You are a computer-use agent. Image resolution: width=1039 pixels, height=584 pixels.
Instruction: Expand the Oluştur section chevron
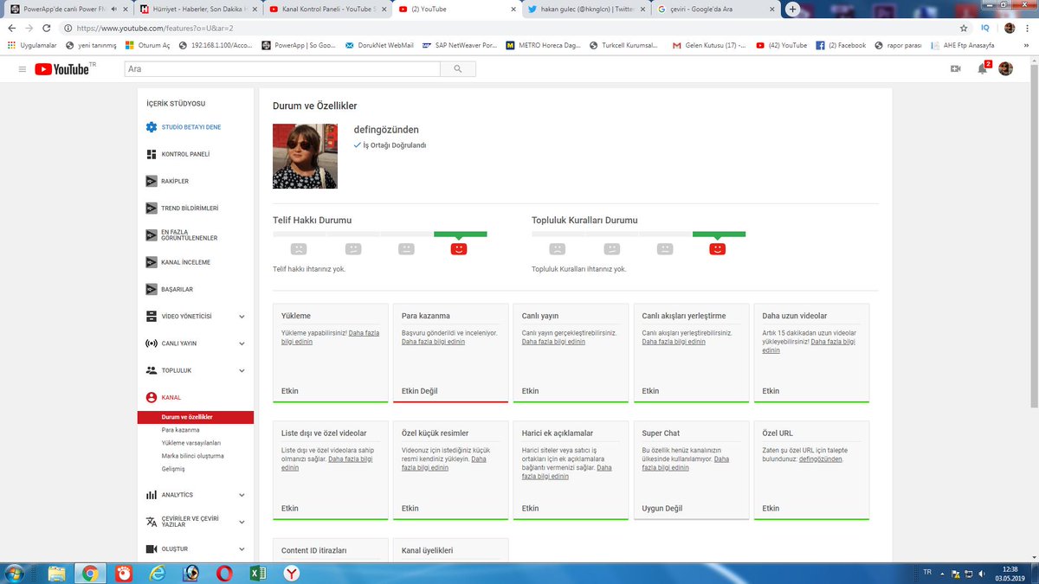(242, 549)
